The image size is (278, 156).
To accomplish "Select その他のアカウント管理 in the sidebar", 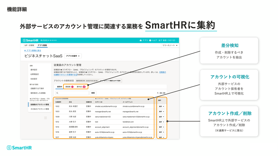I will click(40, 109).
